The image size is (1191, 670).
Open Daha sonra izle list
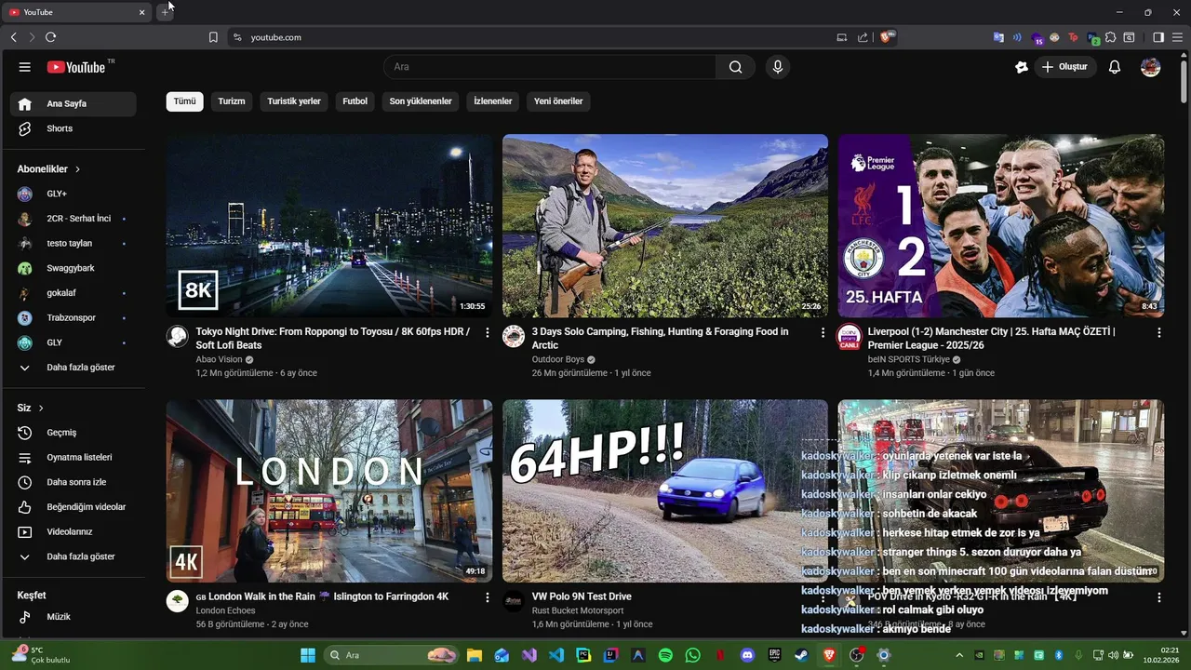(74, 482)
